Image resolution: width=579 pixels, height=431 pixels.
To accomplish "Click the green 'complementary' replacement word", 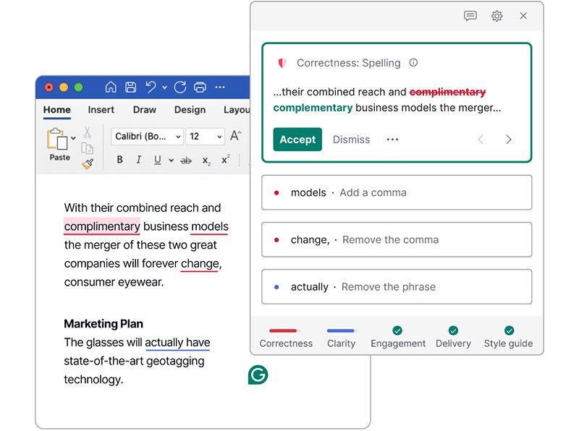I will point(313,108).
